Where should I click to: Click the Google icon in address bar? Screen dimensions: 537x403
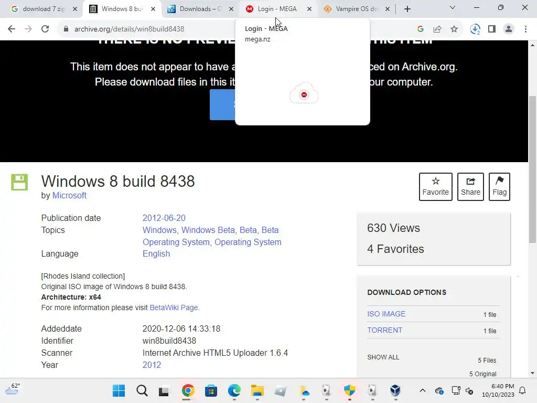pyautogui.click(x=421, y=29)
